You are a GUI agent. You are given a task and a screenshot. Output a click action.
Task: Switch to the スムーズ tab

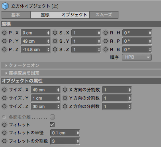(104, 15)
